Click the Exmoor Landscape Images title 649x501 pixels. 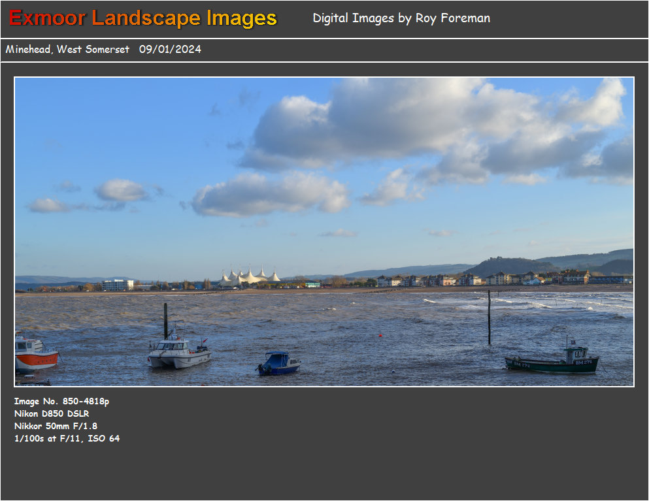[x=143, y=18]
